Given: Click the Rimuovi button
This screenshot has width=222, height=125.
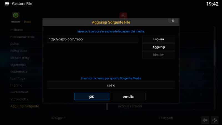Looking at the screenshot, I should coord(158,55).
